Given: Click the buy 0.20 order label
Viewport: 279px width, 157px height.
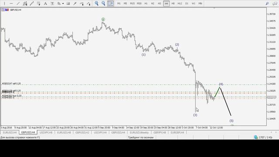Looking at the screenshot, I should 12,96.
